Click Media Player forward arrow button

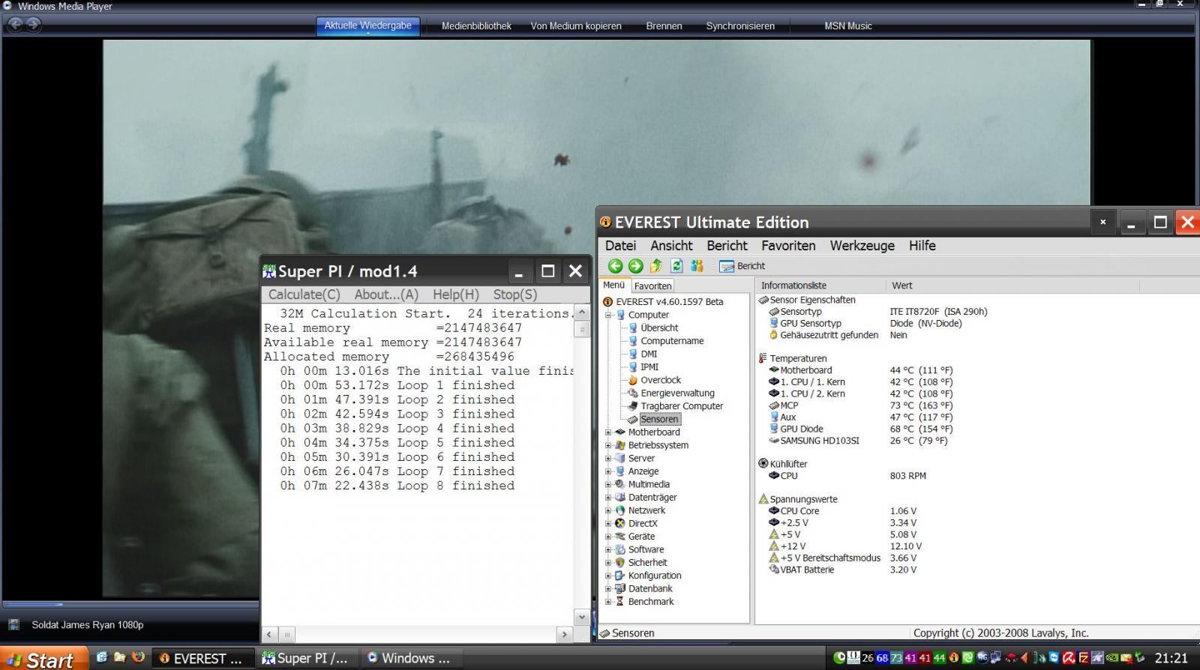[33, 25]
